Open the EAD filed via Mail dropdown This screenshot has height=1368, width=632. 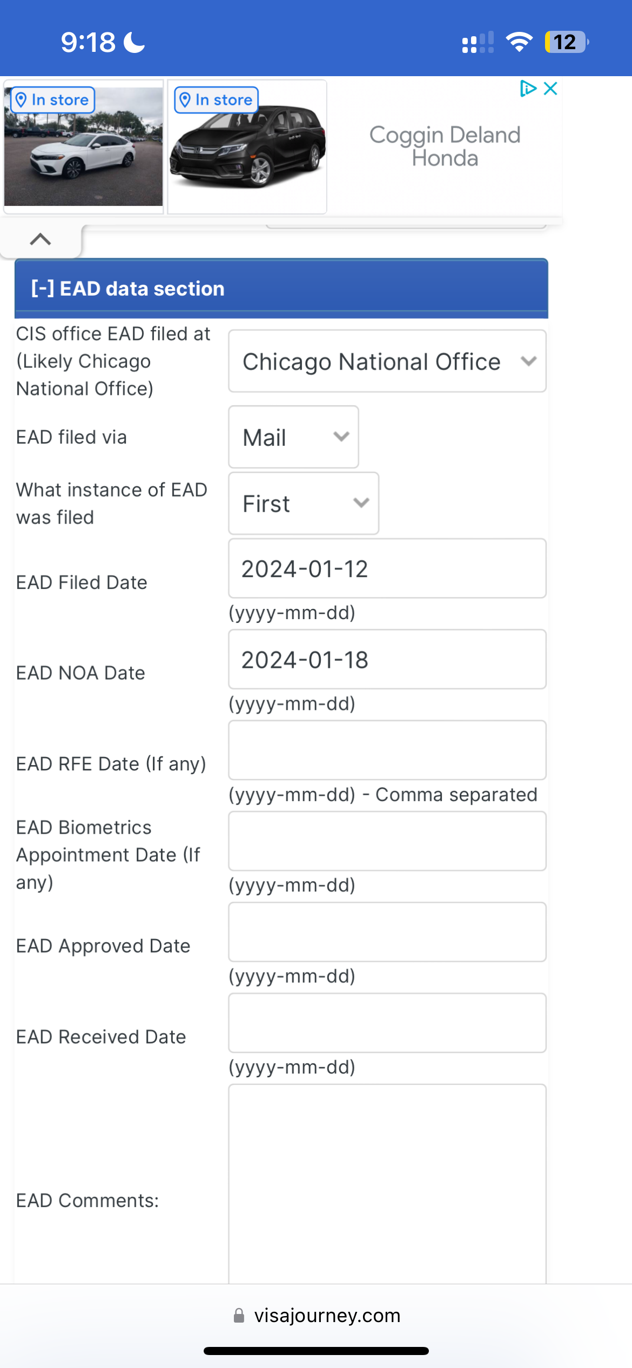293,437
